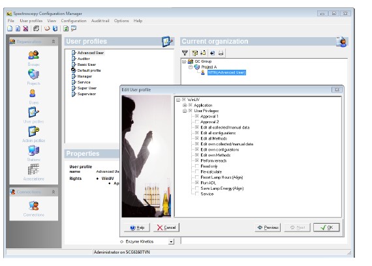Collapse the QC Group node

[x=184, y=61]
